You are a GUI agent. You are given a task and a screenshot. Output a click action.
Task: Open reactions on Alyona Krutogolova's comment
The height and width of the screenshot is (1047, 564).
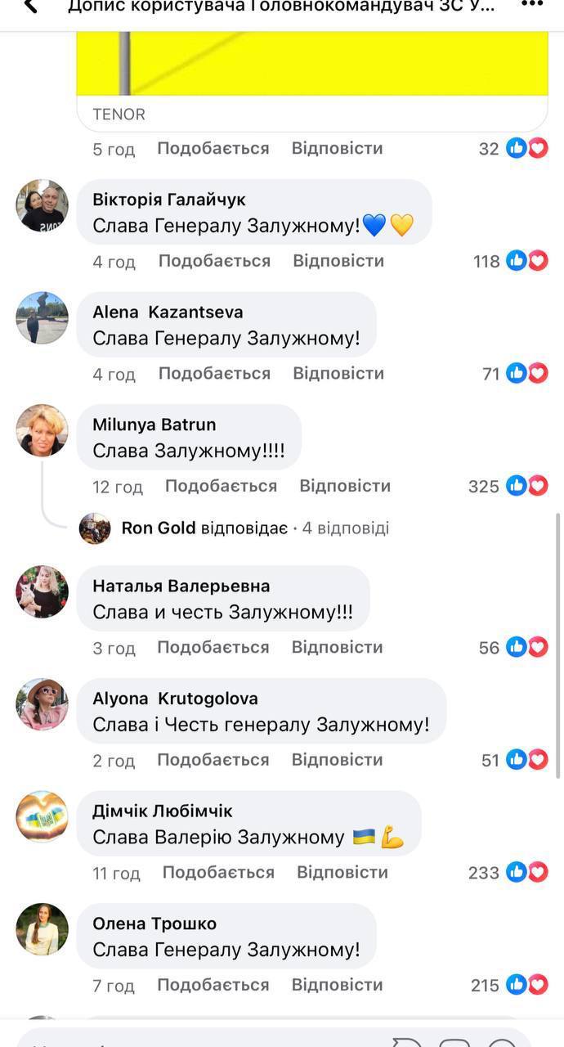pos(515,760)
